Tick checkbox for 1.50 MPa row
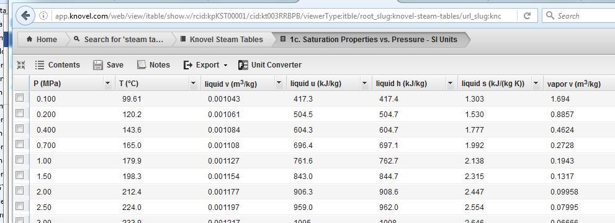Image resolution: width=615 pixels, height=223 pixels. coord(20,175)
